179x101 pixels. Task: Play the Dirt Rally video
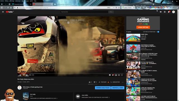[x=20, y=75]
